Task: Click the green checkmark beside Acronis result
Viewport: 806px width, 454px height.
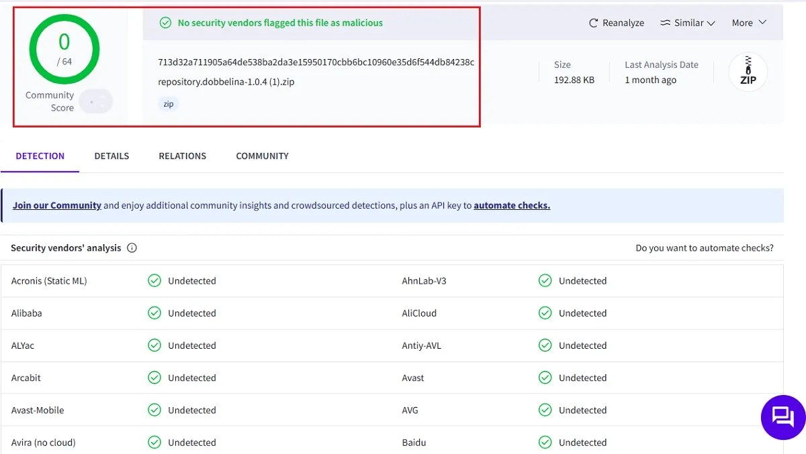Action: point(154,281)
